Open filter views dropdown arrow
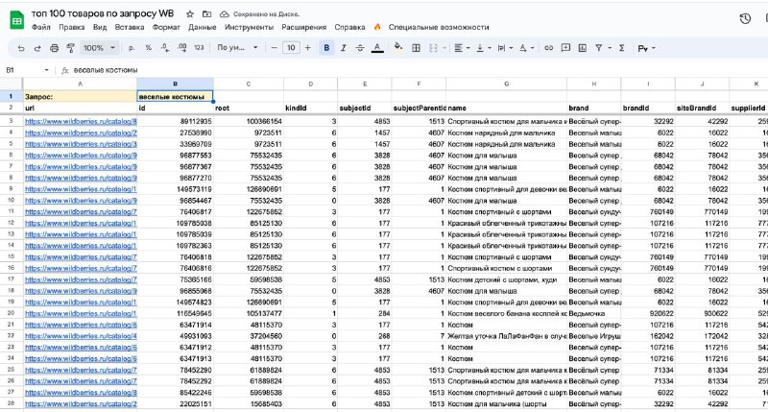This screenshot has width=768, height=412. coord(610,48)
